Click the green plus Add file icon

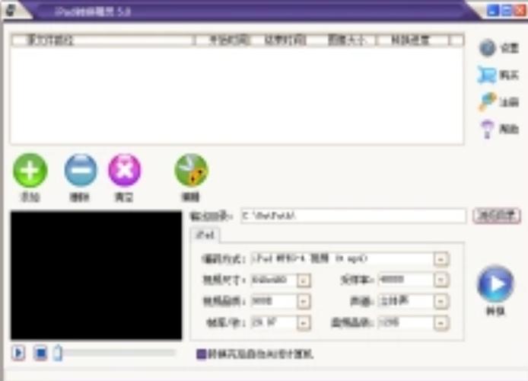tap(30, 170)
